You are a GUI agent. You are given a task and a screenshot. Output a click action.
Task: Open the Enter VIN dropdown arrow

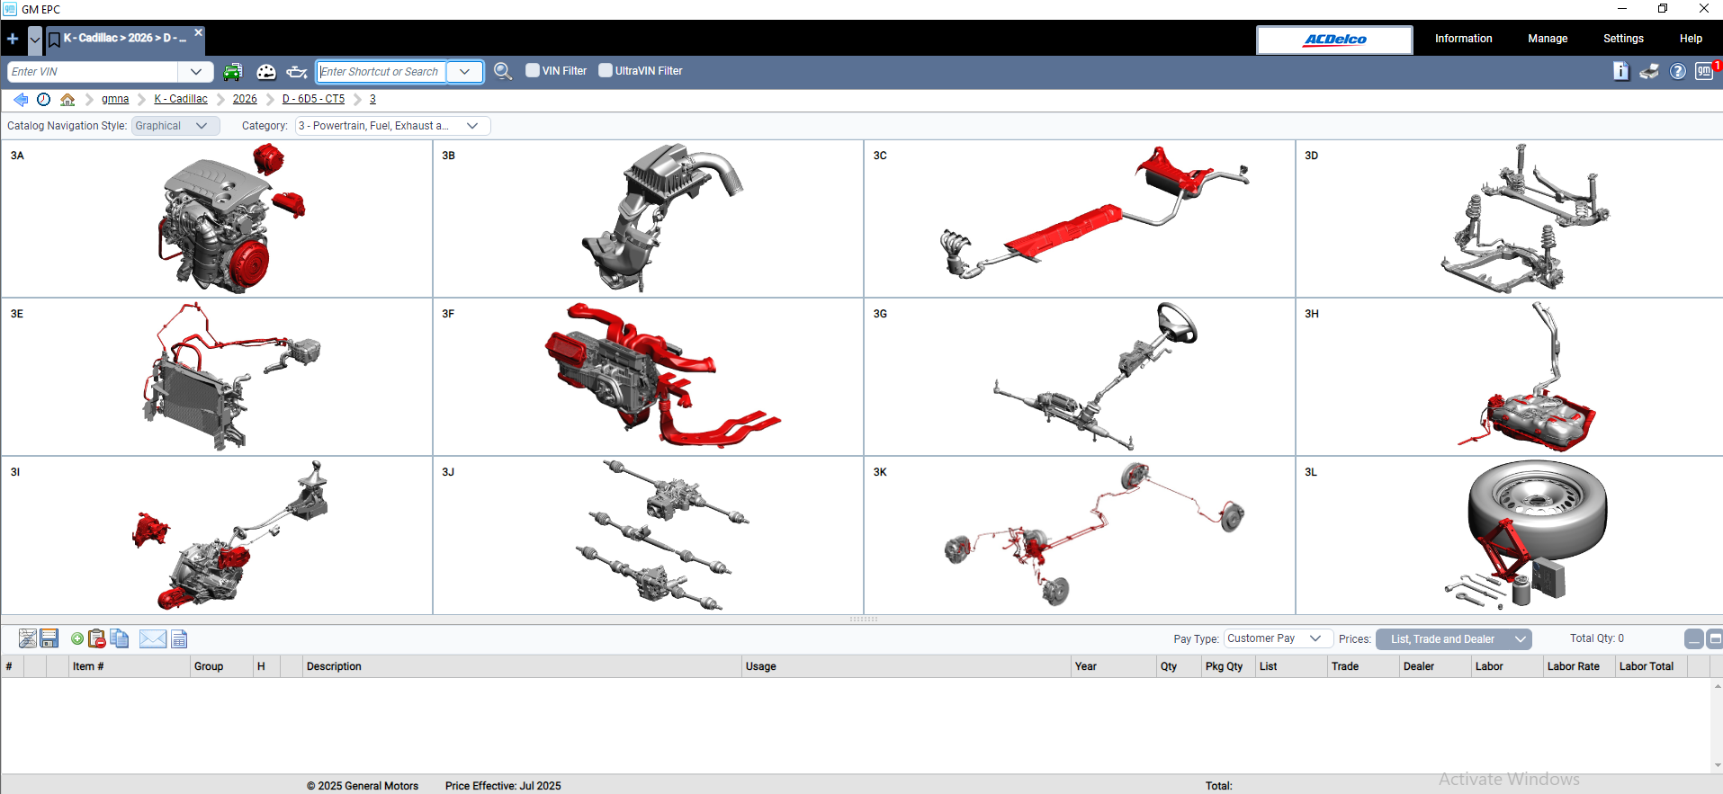(x=196, y=72)
